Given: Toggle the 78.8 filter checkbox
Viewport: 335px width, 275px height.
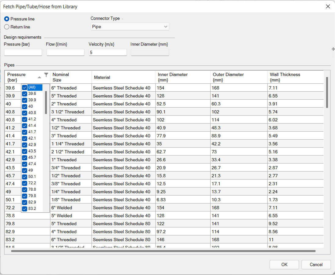Looking at the screenshot, I should click(25, 190).
